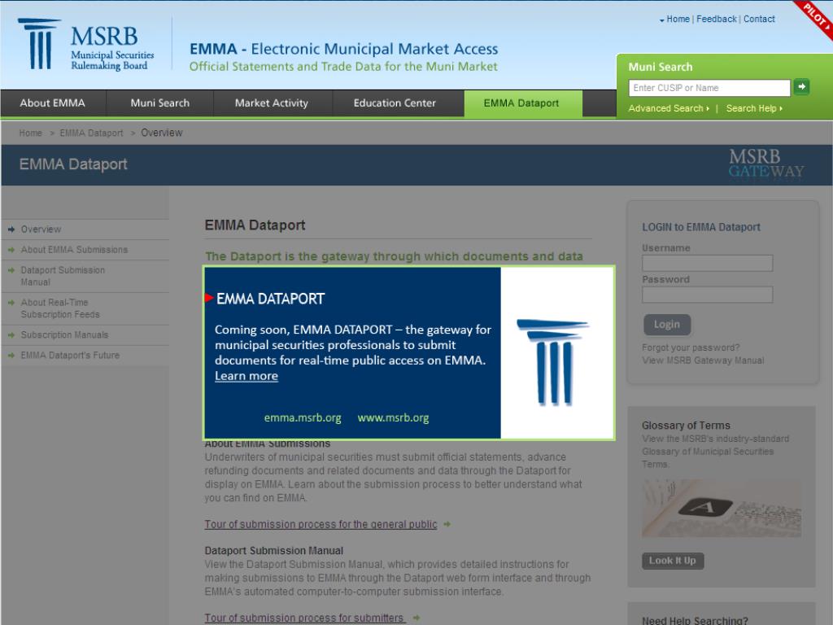Expand the Search Help section
Viewport: 833px width, 625px height.
(752, 107)
